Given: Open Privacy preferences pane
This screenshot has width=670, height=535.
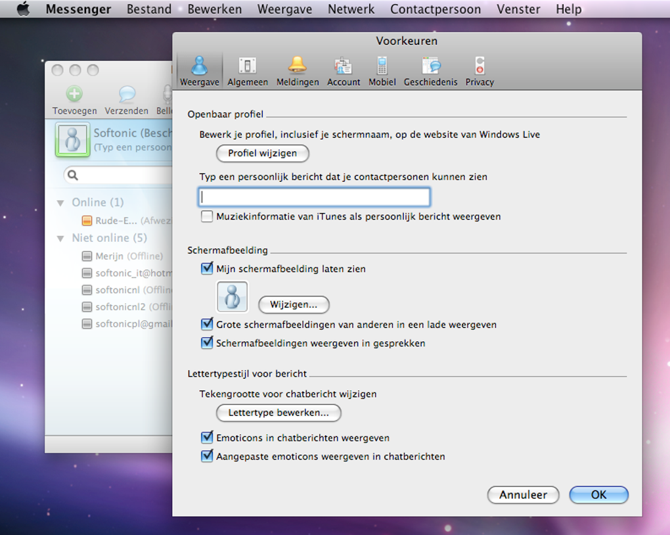Looking at the screenshot, I should [x=480, y=71].
